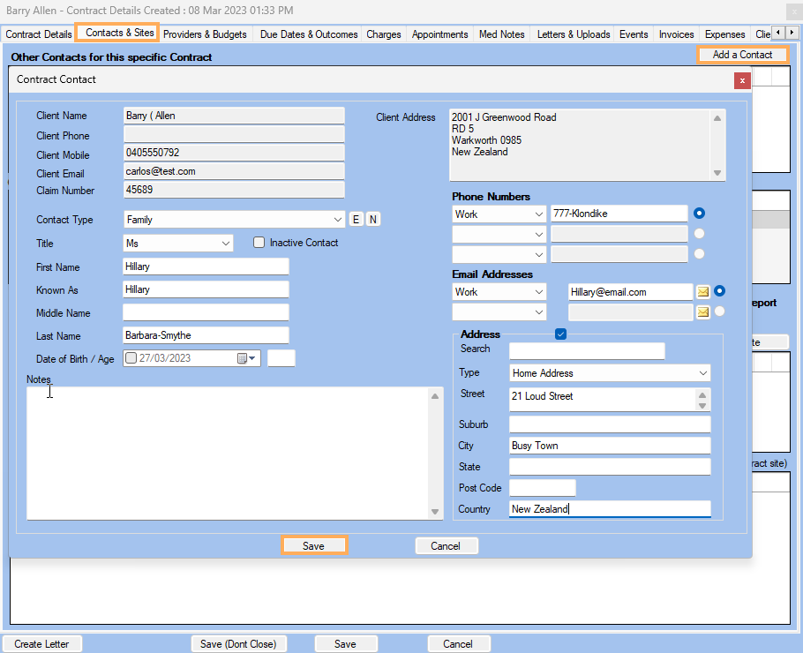803x653 pixels.
Task: Click the Add a Contact button
Action: coord(741,55)
